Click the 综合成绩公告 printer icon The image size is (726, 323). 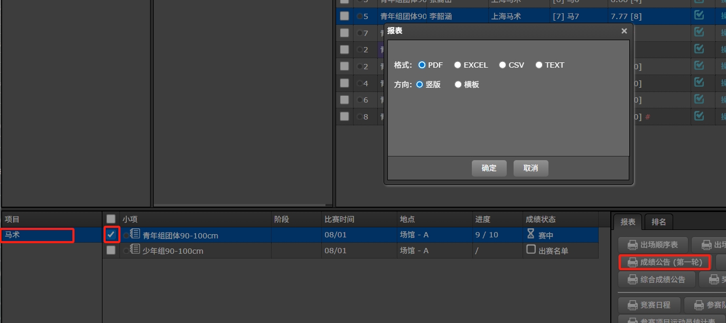(632, 279)
